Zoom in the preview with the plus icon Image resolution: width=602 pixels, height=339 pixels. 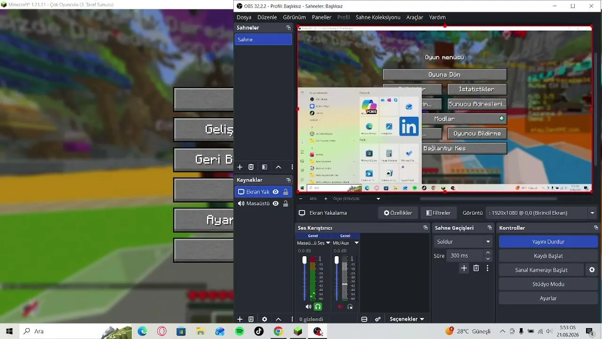[x=325, y=199]
